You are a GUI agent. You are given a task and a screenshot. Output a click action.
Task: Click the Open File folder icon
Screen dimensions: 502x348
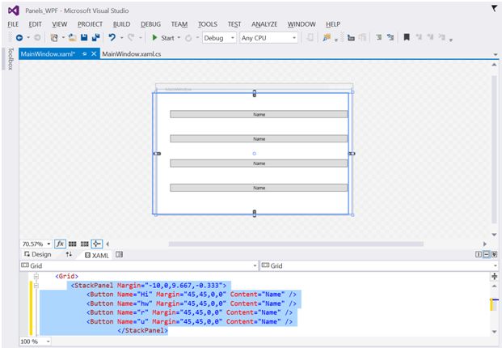pos(73,38)
